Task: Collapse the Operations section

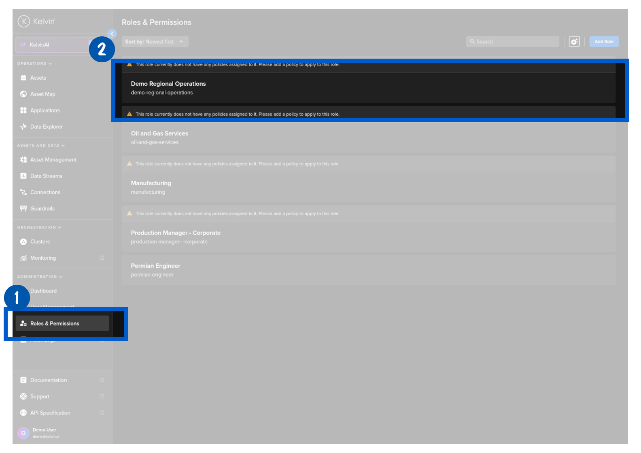Action: (x=34, y=64)
